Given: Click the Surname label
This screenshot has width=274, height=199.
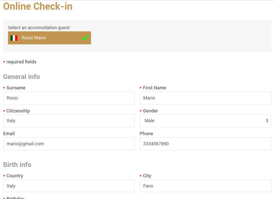Looking at the screenshot, I should pos(16,88).
